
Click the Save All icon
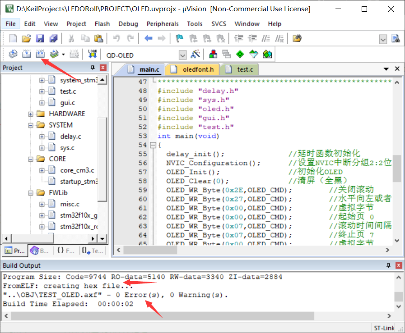[x=53, y=38]
